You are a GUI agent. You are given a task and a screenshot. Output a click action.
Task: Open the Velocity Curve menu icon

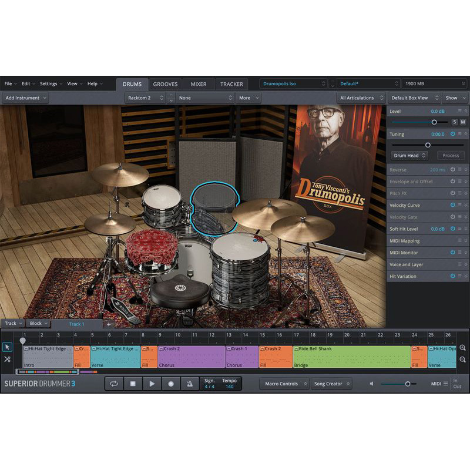click(460, 205)
